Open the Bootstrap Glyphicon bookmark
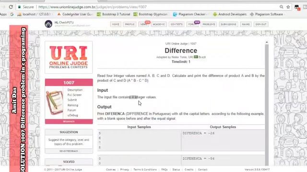 pos(150,14)
